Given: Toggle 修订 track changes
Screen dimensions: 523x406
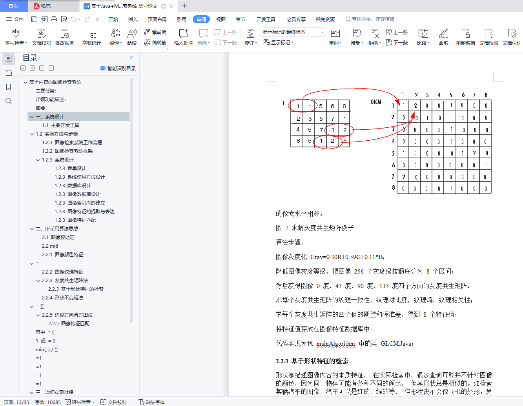Looking at the screenshot, I should coord(250,37).
